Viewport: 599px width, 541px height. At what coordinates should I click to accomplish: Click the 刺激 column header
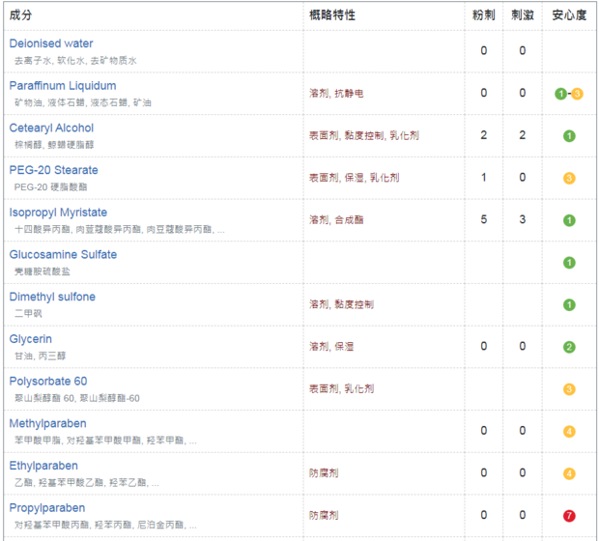coord(523,15)
